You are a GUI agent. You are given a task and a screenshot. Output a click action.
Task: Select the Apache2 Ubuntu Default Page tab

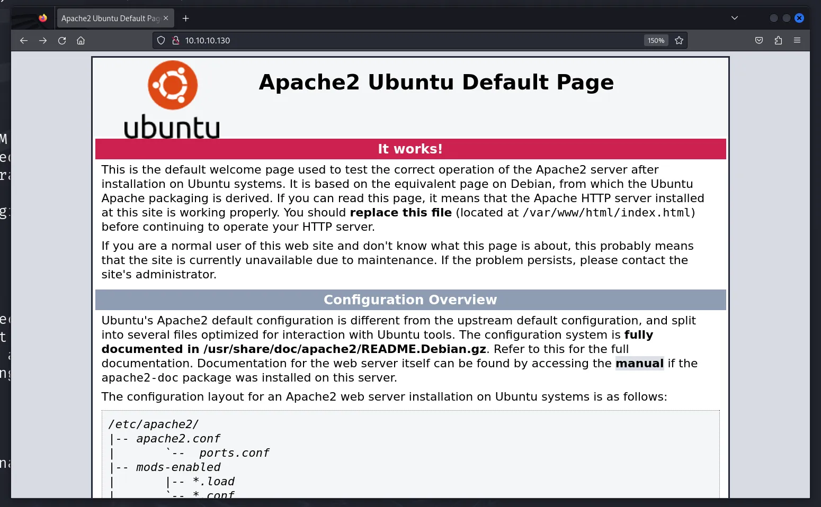pos(110,19)
